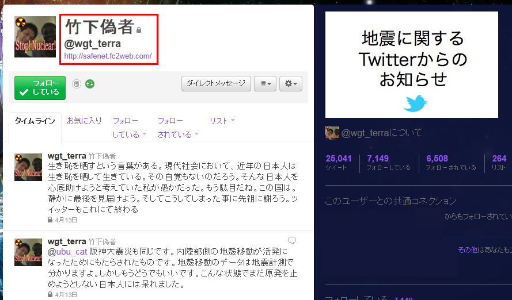Screen dimensions: 512x300
Task: Open the 地震に関するTwitterからのお知らせ banner
Action: click(x=412, y=64)
